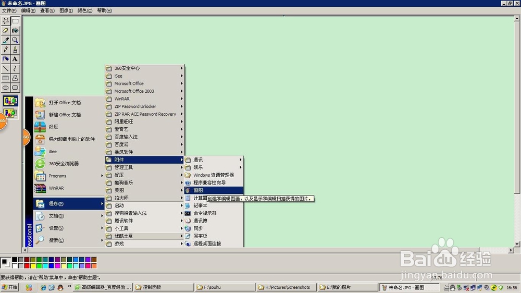Open the 帮助(H) menu
The height and width of the screenshot is (293, 521).
click(x=104, y=10)
